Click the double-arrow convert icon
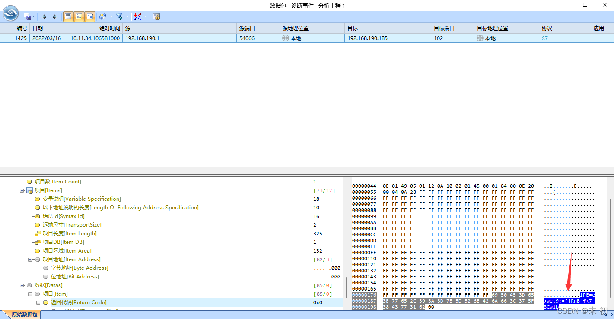Viewport: 614px width, 319px height. (102, 16)
